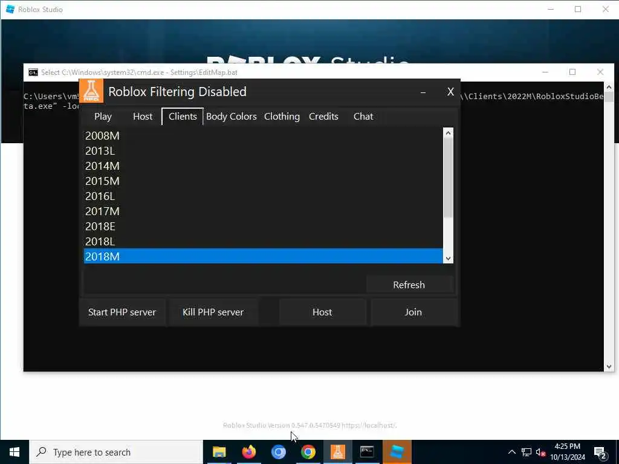Select the 2016L client
Viewport: 619px width, 464px height.
264,196
